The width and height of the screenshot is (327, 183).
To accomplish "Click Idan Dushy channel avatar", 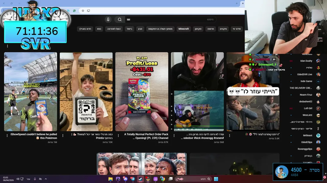I will [x=318, y=61].
